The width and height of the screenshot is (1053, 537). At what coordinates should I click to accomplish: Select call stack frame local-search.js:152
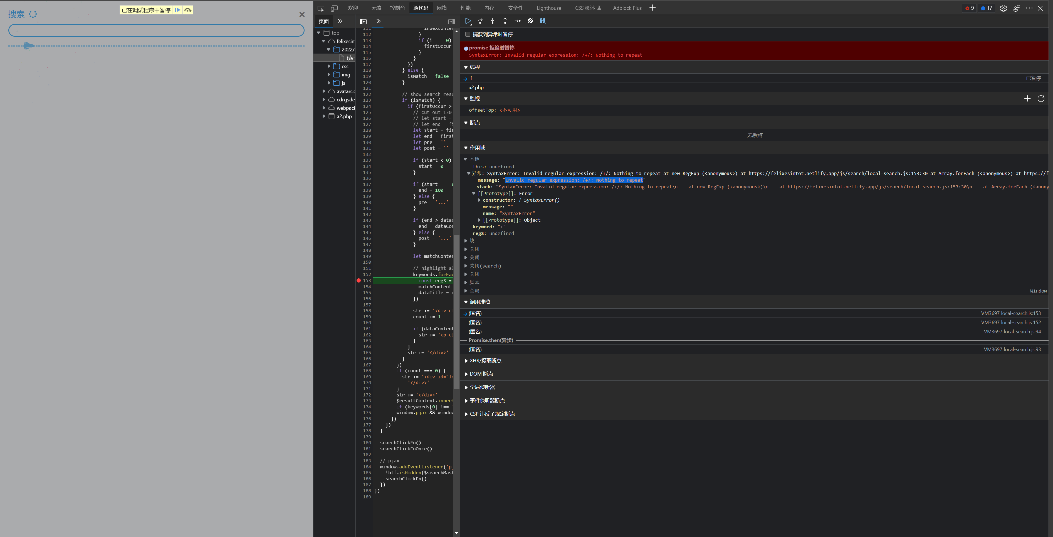point(754,323)
